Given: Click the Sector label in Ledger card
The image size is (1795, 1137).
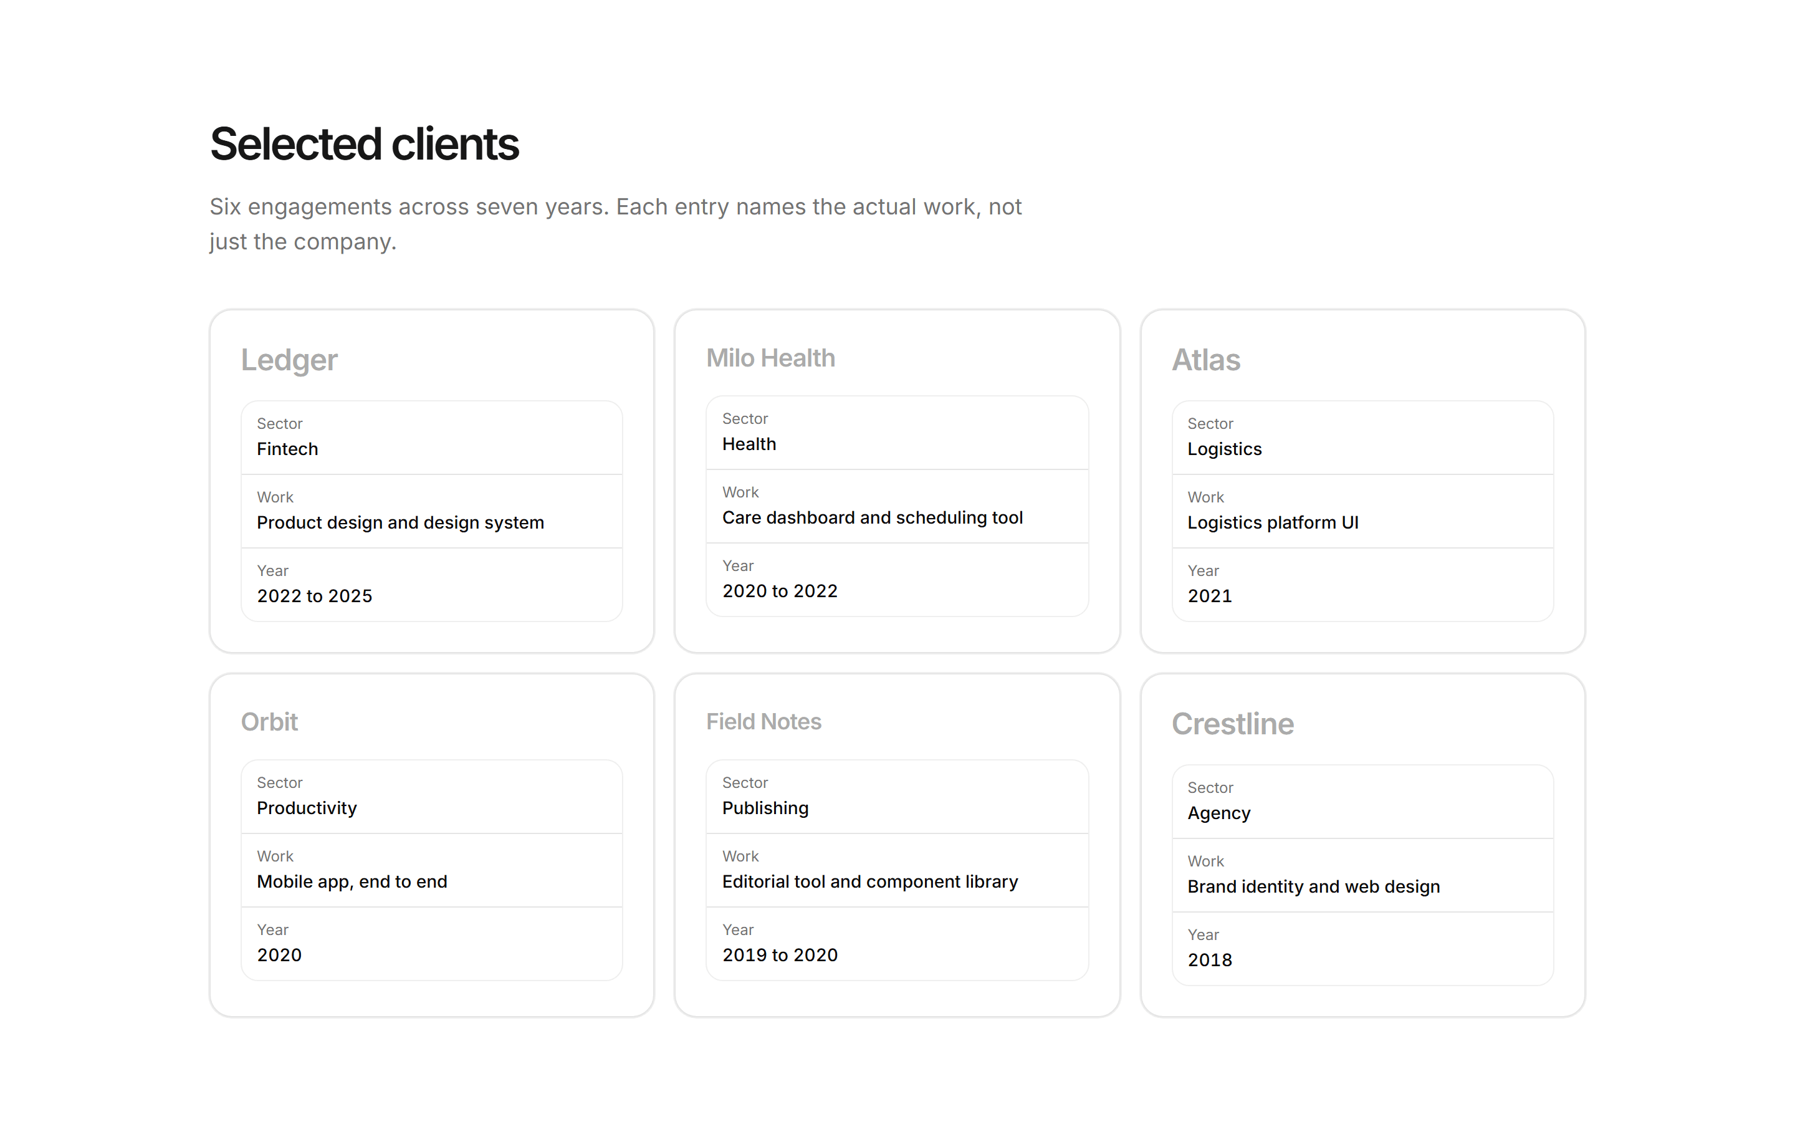Looking at the screenshot, I should click(x=280, y=423).
